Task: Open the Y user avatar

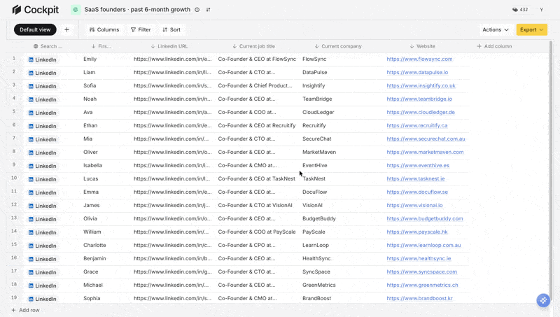Action: [x=541, y=10]
